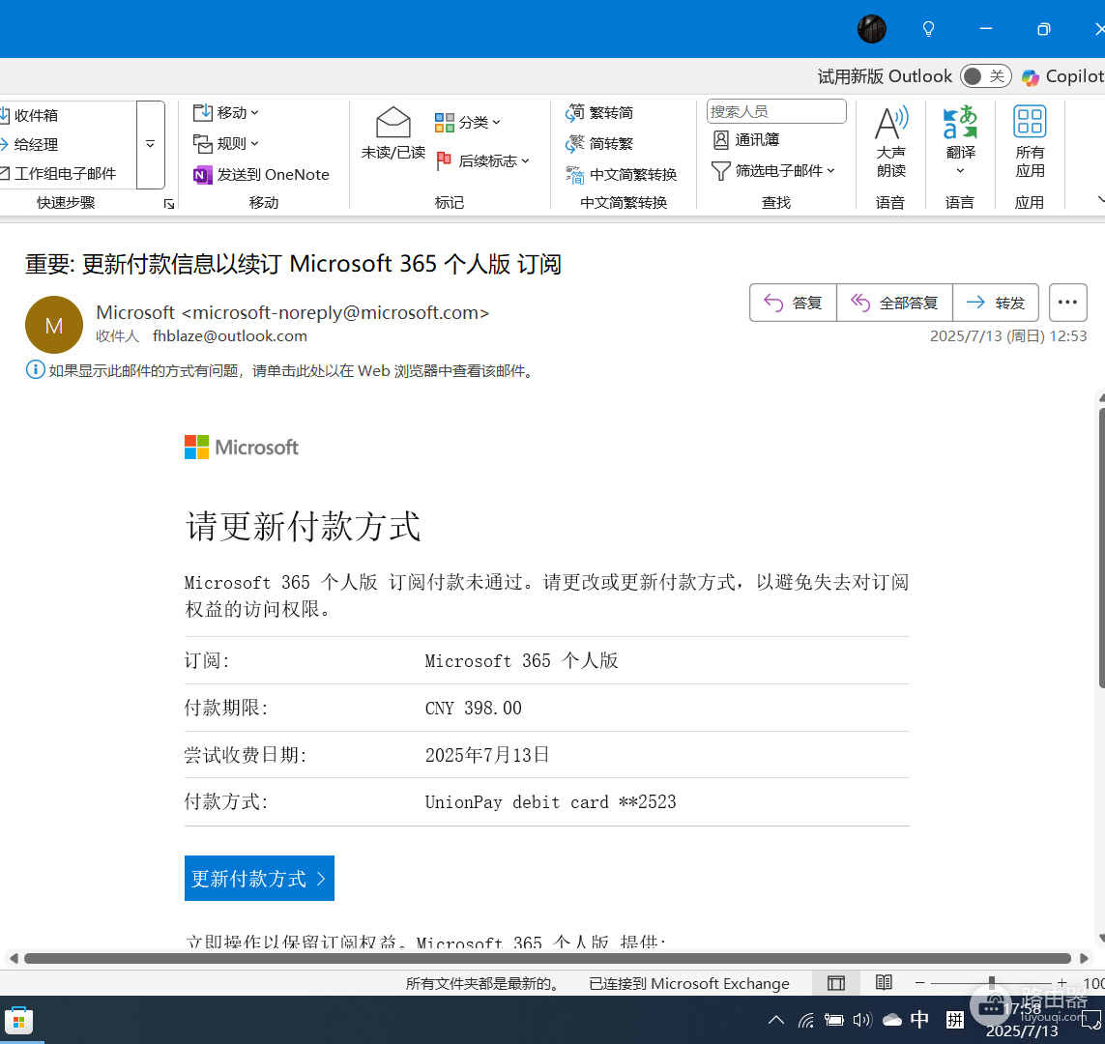This screenshot has height=1044, width=1105.
Task: Switch to Reading view in status bar
Action: coord(884,983)
